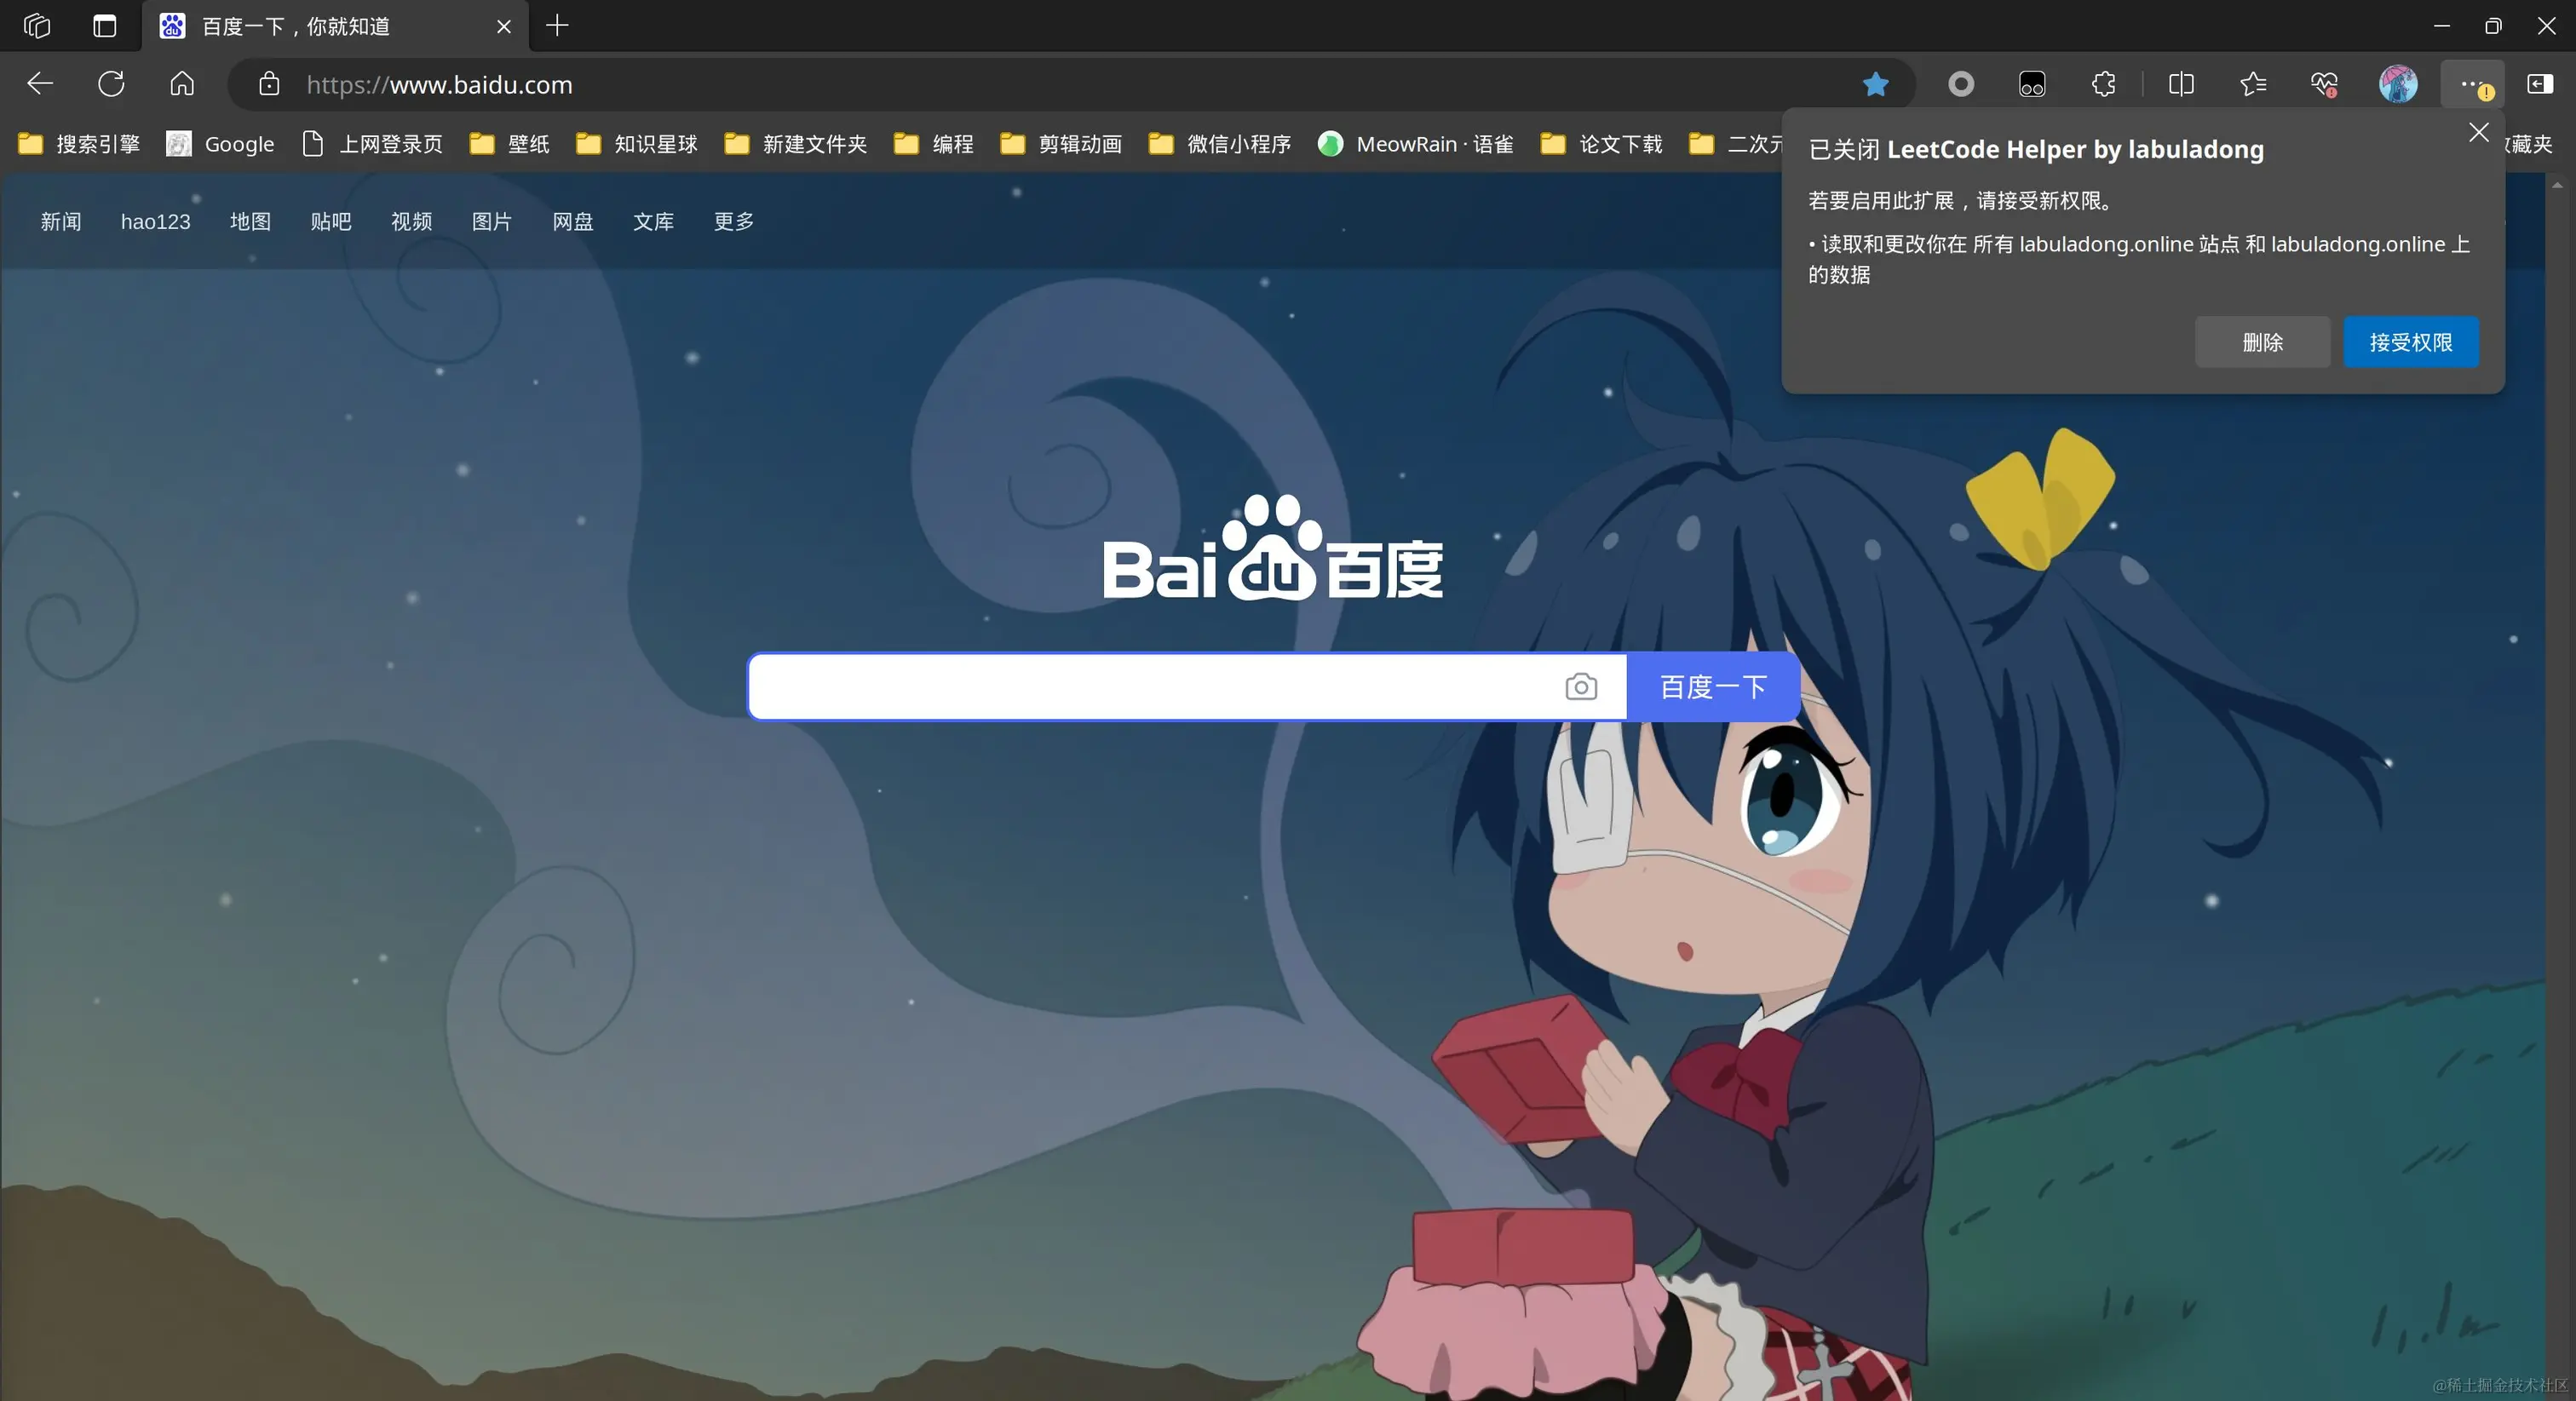2576x1401 pixels.
Task: Open the 贴吧 link
Action: coord(331,221)
